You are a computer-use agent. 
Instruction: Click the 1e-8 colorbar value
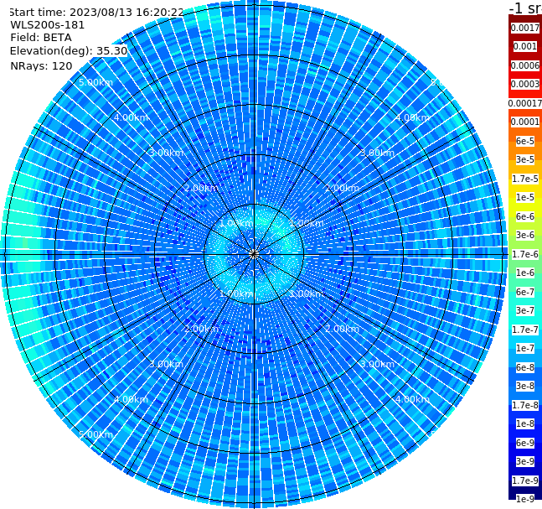point(525,423)
